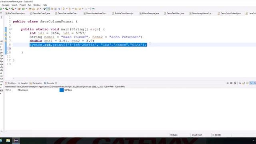Click the Forward navigation arrow icon
The width and height of the screenshot is (256, 144).
tap(86, 9)
